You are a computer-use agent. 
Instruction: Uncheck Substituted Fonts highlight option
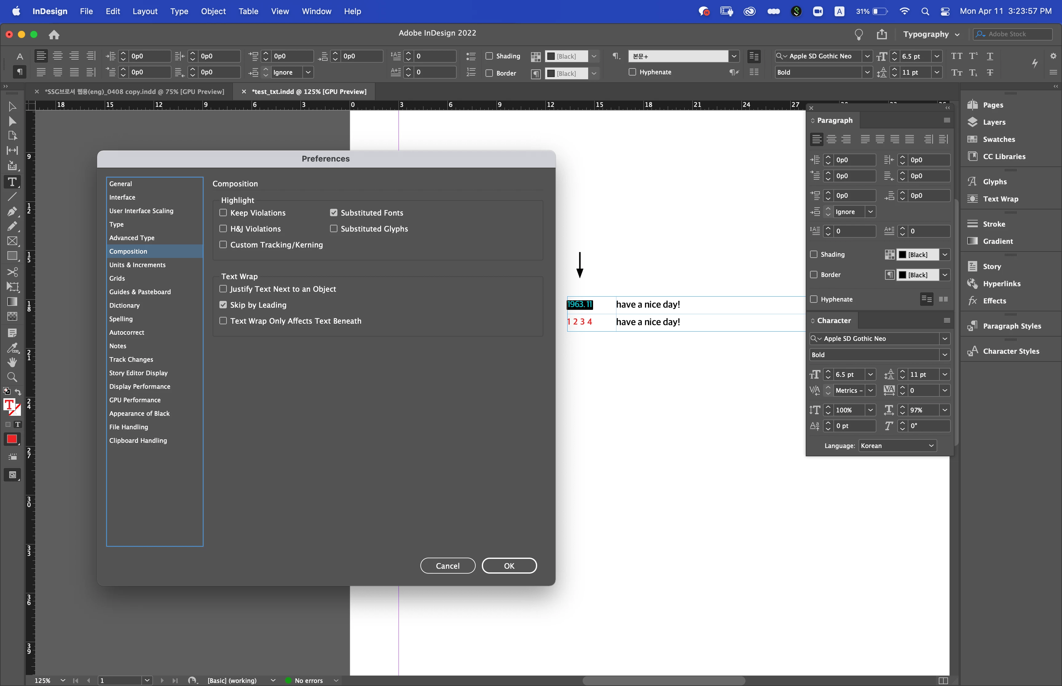[333, 213]
